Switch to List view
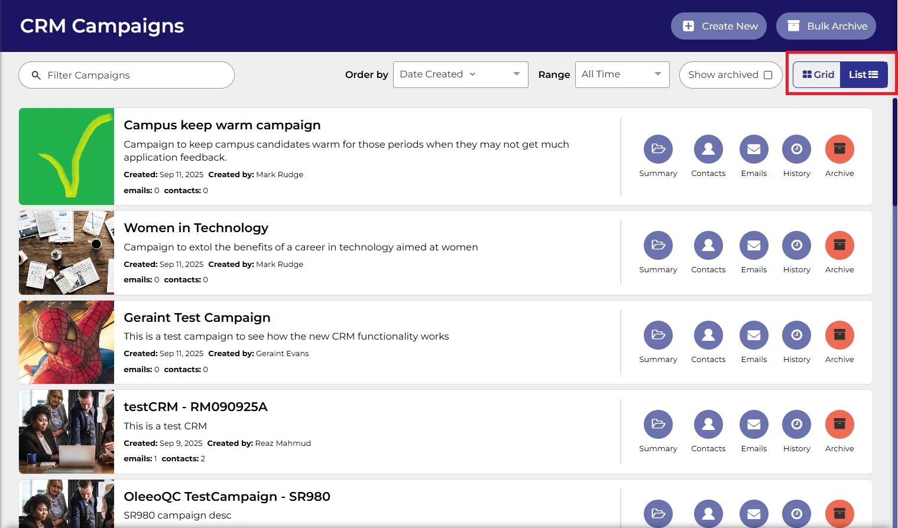Screen dimensions: 898x528 tap(864, 74)
